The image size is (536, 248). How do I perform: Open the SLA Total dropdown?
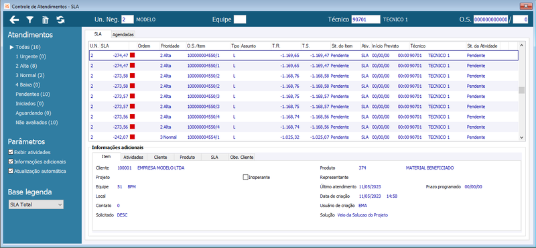pyautogui.click(x=36, y=204)
